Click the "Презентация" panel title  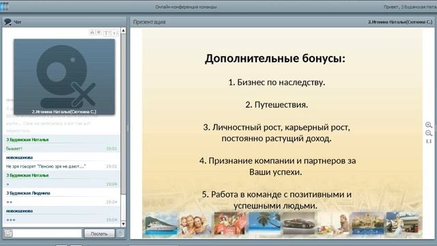coord(149,22)
